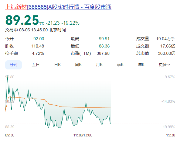Click the 09:30 time axis label
Image resolution: width=180 pixels, height=141 pixels.
10,135
